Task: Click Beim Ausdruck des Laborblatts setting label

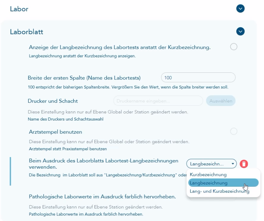Action: 103,164
